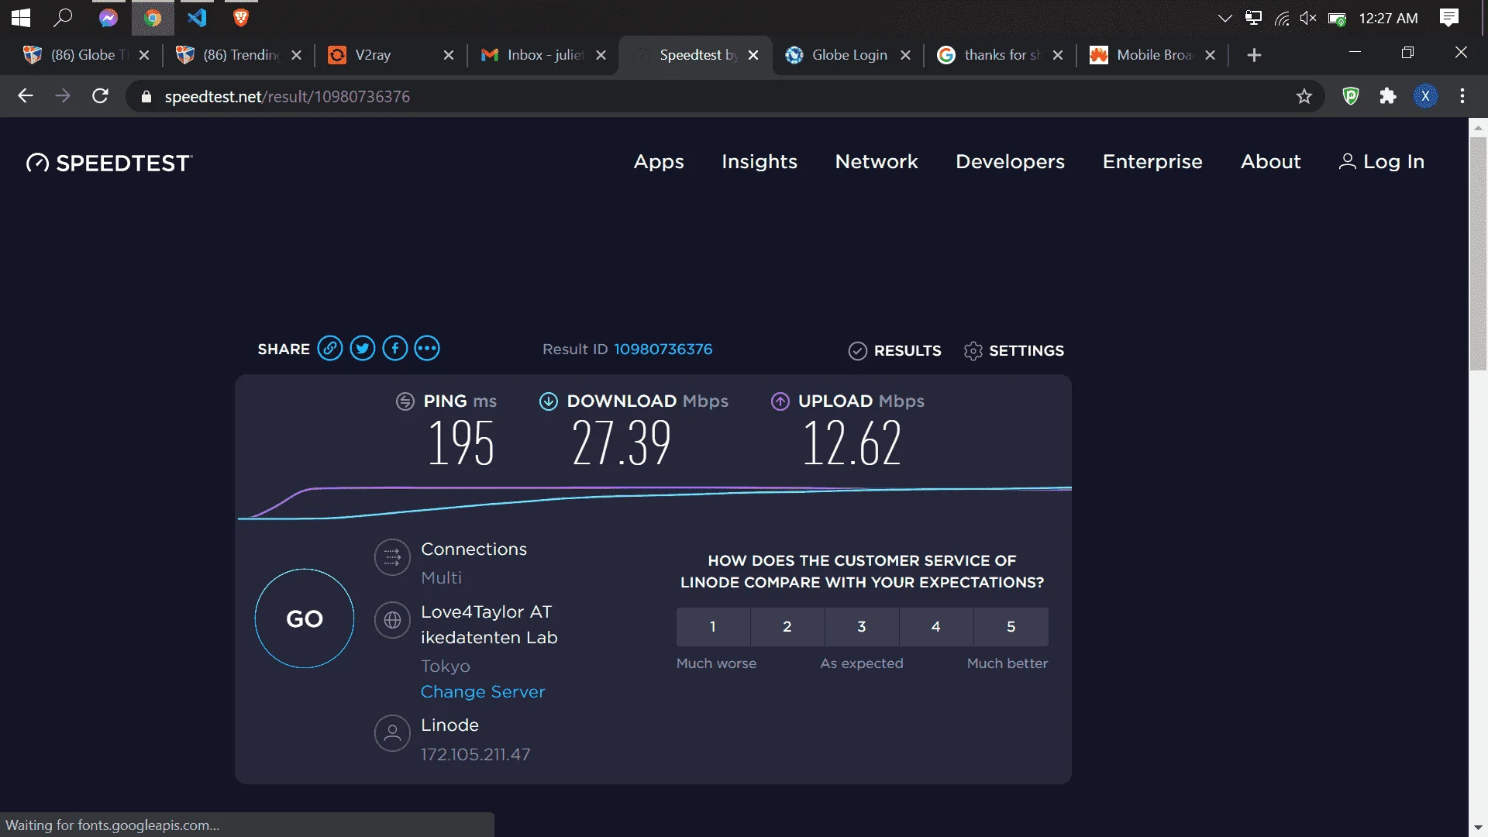Image resolution: width=1488 pixels, height=837 pixels.
Task: Open Brave browser from taskbar
Action: (x=241, y=18)
